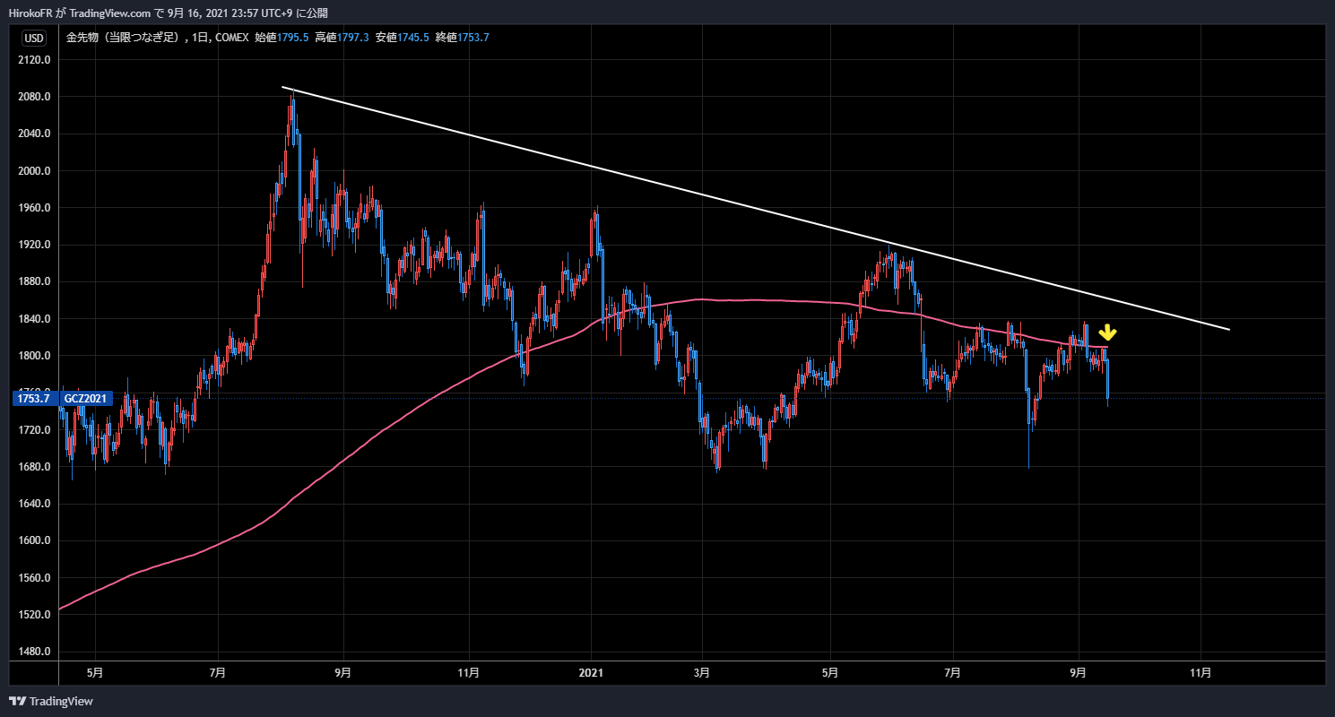Viewport: 1335px width, 717px height.
Task: Click the 2080.0 price axis label
Action: coord(34,97)
